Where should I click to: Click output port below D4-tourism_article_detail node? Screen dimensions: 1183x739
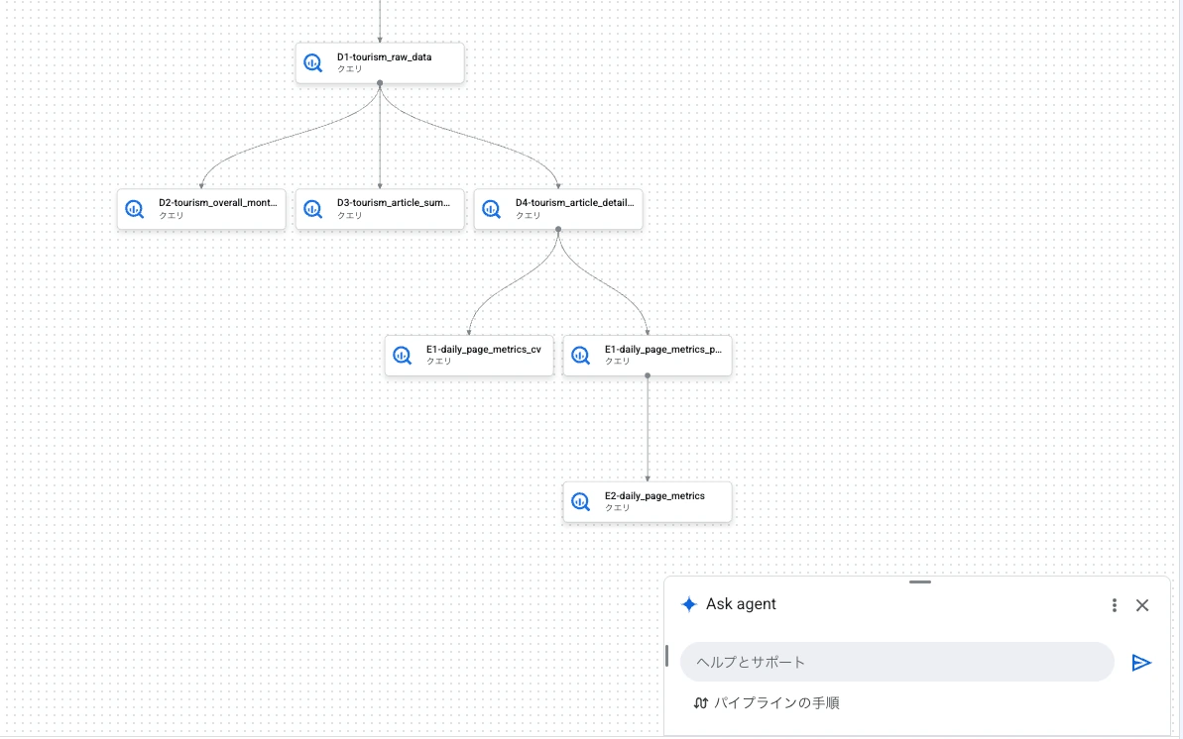(558, 229)
